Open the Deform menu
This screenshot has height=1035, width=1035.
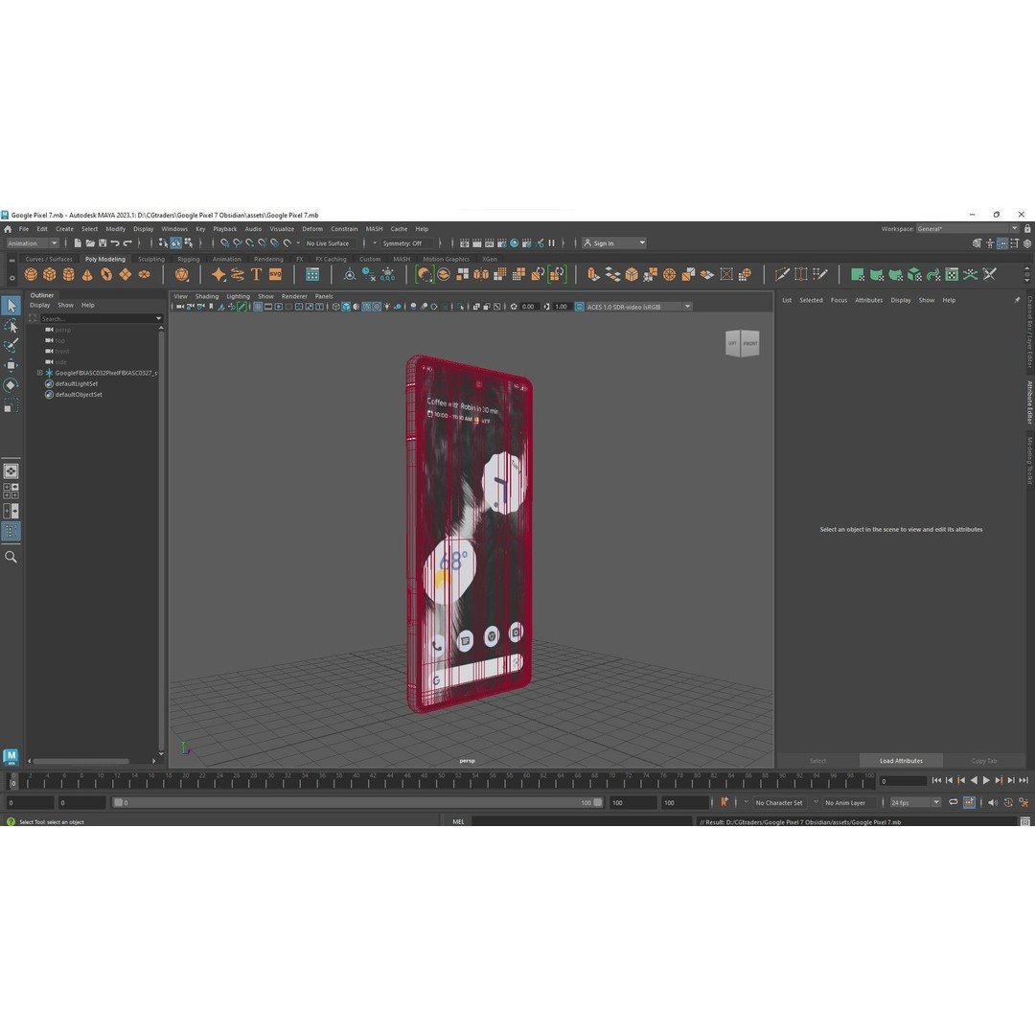tap(312, 229)
